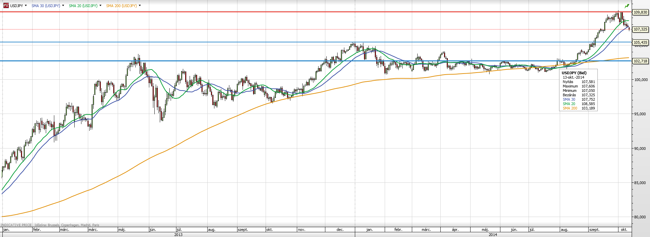Click the 'aug.' 2013 month label on time axis
This screenshot has height=237, width=650.
click(212, 230)
